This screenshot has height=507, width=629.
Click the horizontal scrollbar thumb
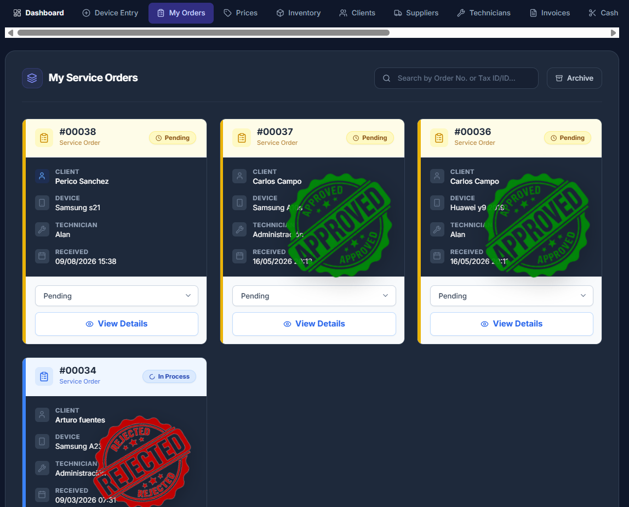click(203, 33)
